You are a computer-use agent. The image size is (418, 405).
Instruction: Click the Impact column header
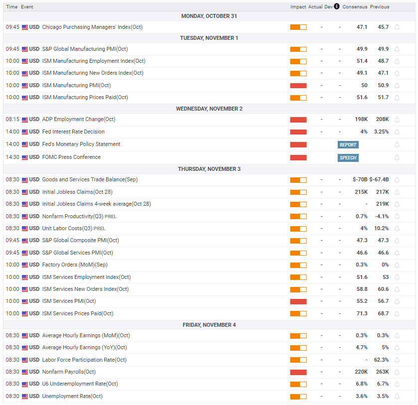[x=298, y=6]
